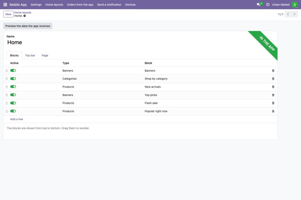Screen dimensions: 301x200
Task: Click drag handle of Banners block row
Action: [x=7, y=71]
